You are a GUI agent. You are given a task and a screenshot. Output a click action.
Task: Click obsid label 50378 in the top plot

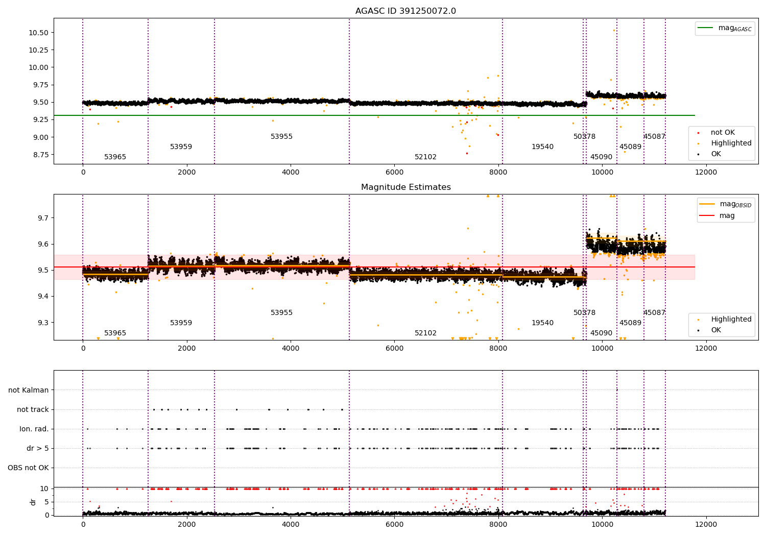[x=584, y=137]
